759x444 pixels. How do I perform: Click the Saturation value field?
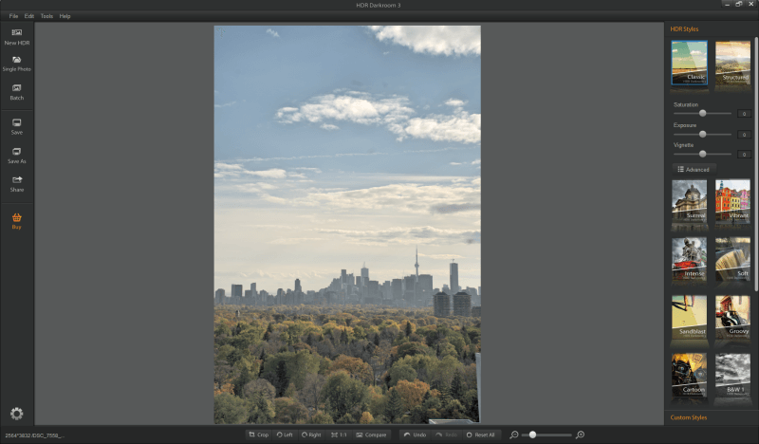(x=744, y=114)
